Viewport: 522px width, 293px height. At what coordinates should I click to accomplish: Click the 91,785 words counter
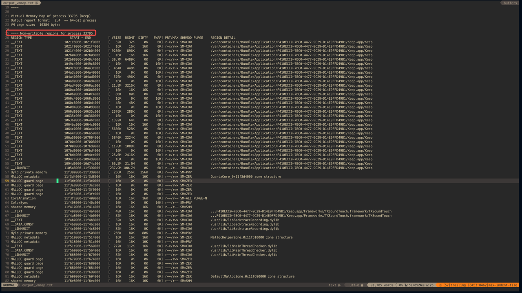coord(382,285)
